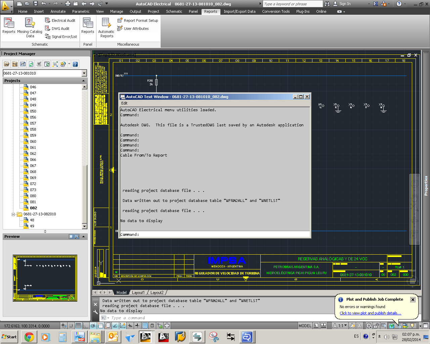Click to view plot and publish details link
The height and width of the screenshot is (344, 430).
pyautogui.click(x=370, y=313)
